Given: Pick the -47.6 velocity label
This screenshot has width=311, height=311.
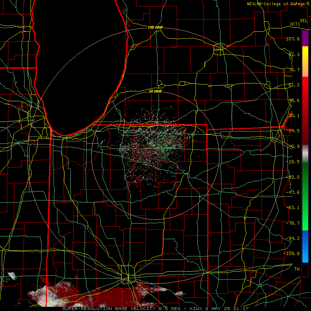Looking at the screenshot, I should [293, 192].
